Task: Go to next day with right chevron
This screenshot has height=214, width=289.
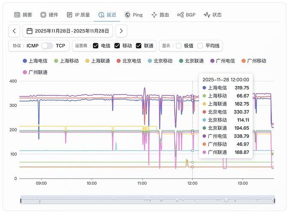Action: click(x=121, y=31)
